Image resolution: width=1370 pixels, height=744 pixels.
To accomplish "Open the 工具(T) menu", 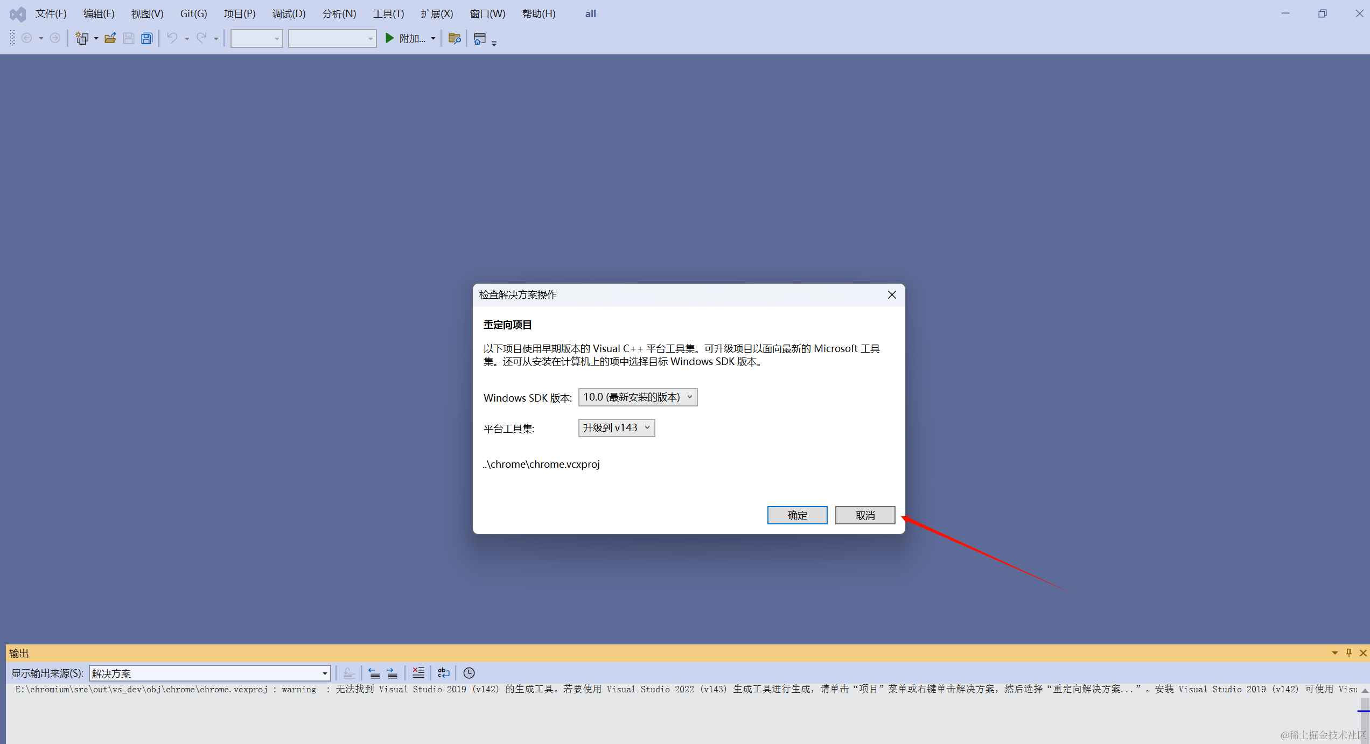I will coord(388,13).
